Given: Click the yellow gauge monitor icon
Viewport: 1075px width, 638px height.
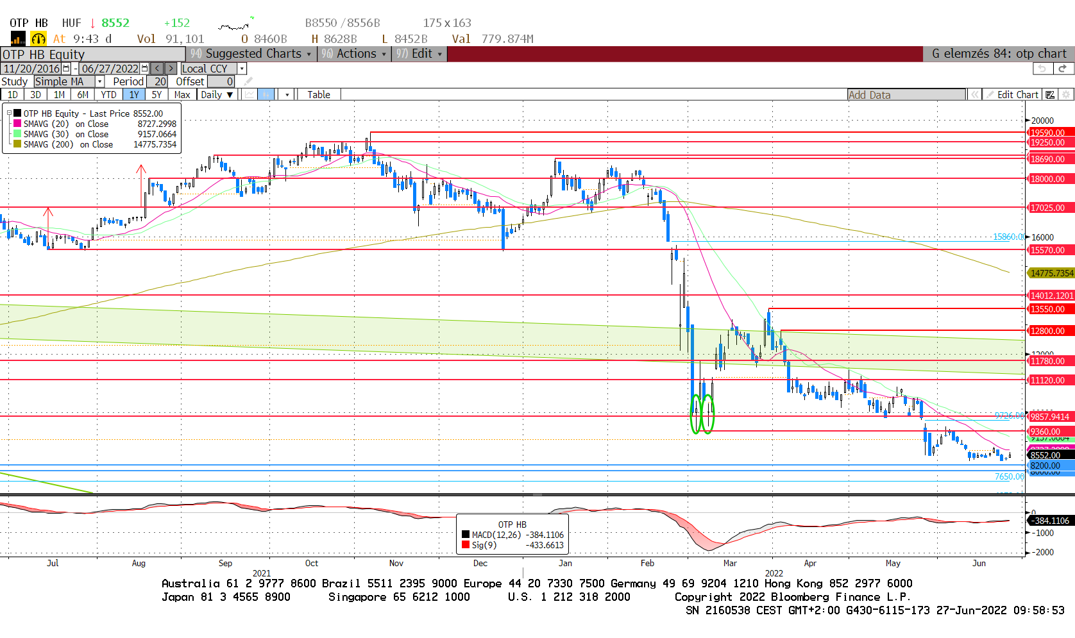Looking at the screenshot, I should tap(38, 38).
